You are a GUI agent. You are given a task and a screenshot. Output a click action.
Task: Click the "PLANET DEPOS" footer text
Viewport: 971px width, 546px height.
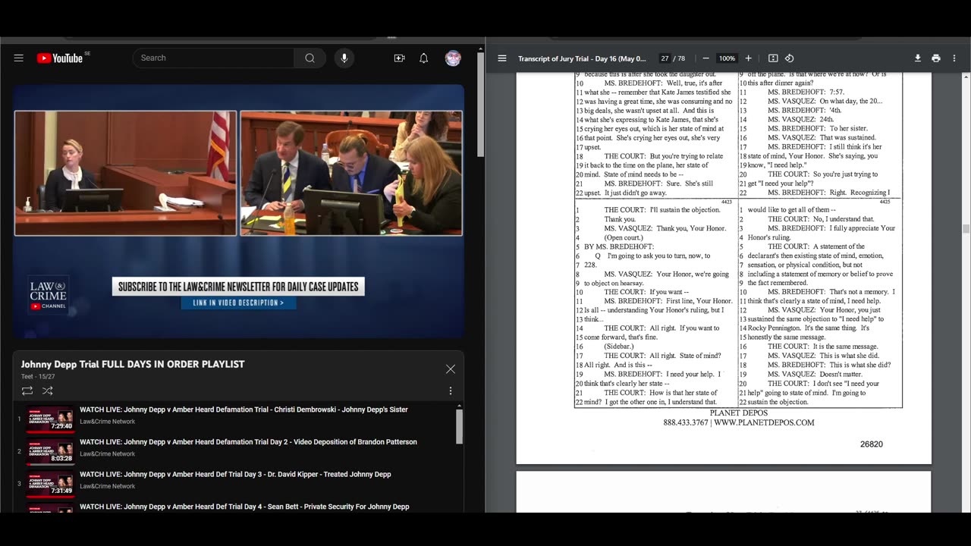click(738, 413)
